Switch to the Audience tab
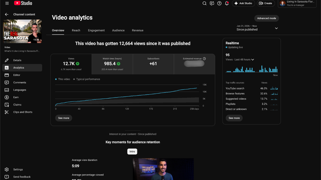Screen dimensions: 321x180 click(118, 30)
